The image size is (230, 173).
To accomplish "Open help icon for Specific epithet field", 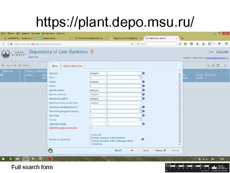I will tap(143, 90).
